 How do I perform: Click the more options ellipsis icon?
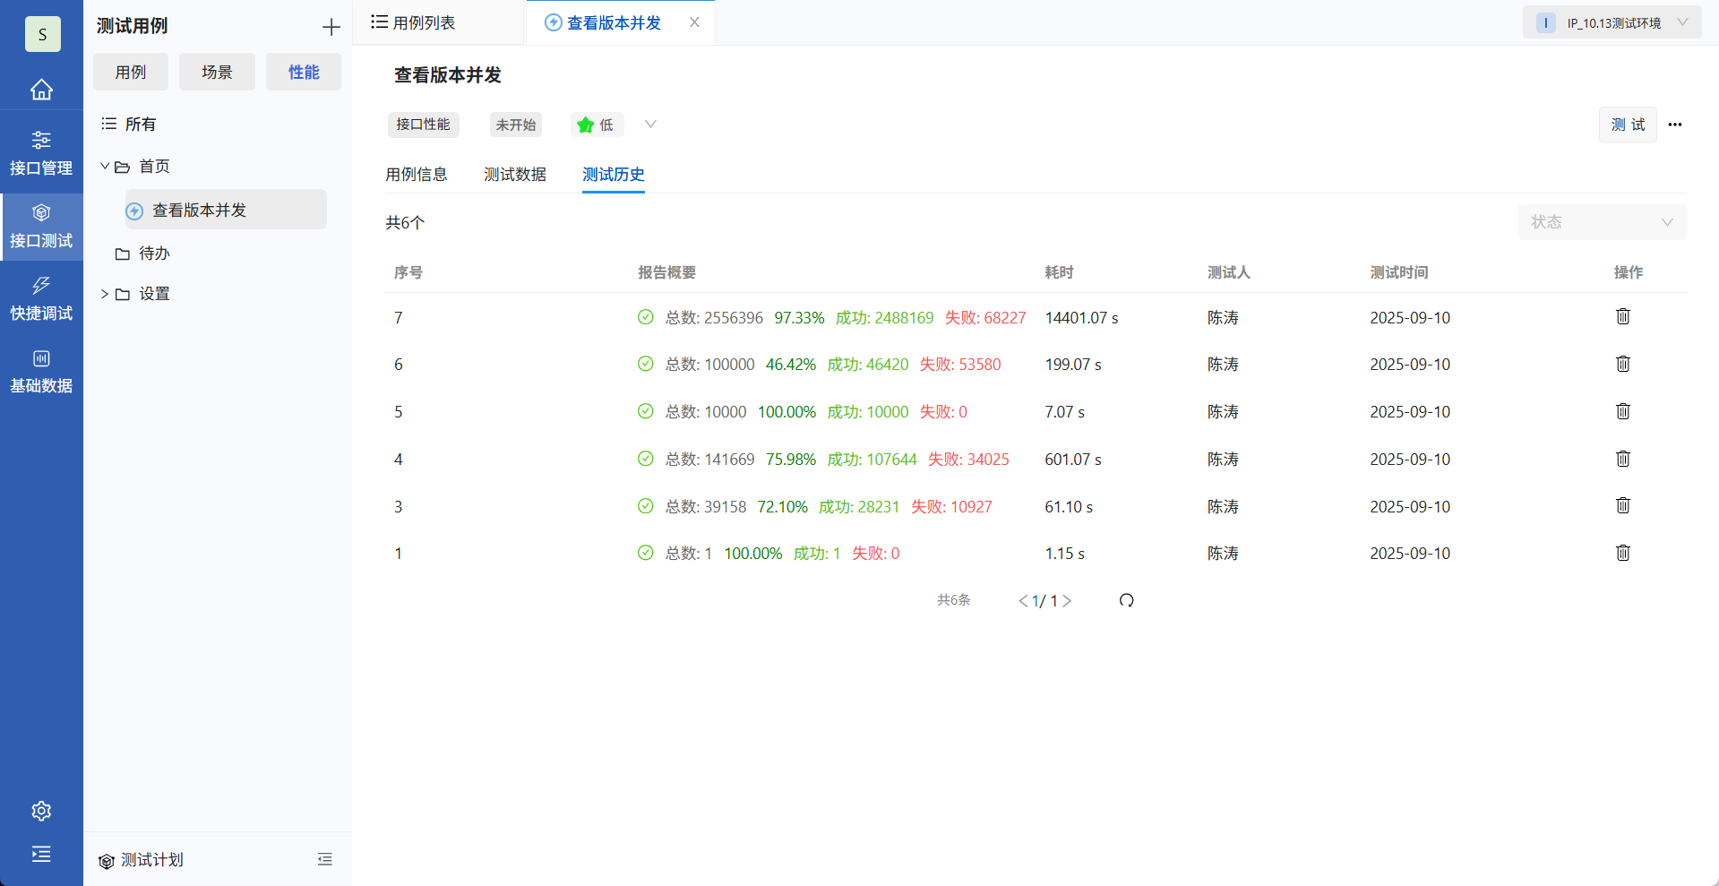click(x=1676, y=125)
